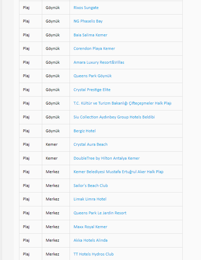Image resolution: width=201 pixels, height=260 pixels.
Task: Open Queens Park Göynük link
Action: pos(92,76)
